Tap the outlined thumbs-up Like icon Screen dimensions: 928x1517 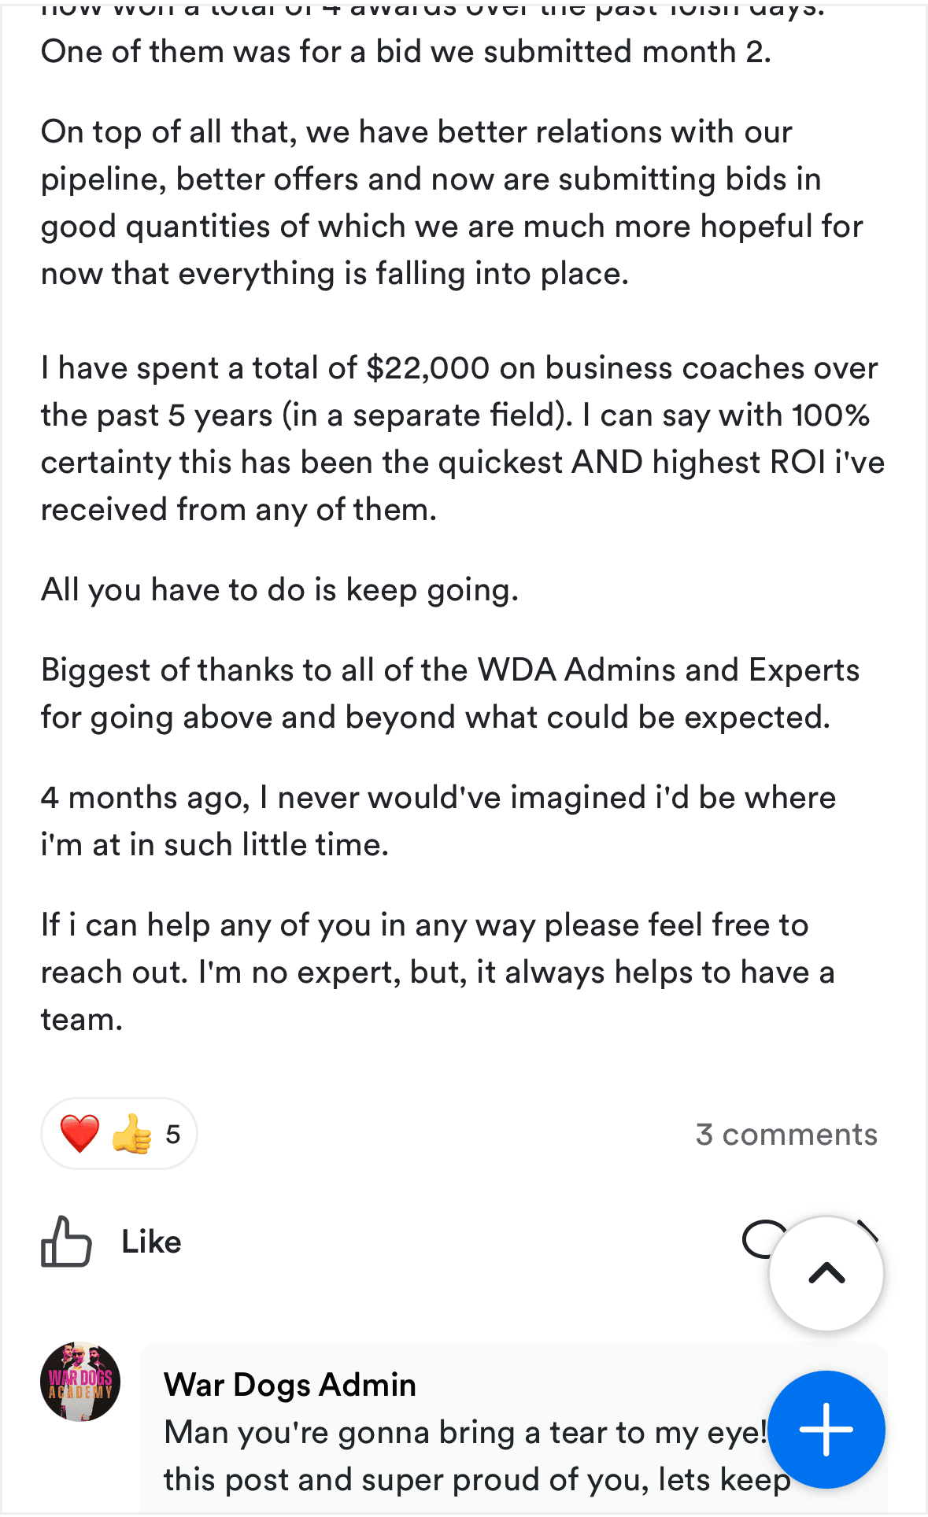click(x=66, y=1242)
